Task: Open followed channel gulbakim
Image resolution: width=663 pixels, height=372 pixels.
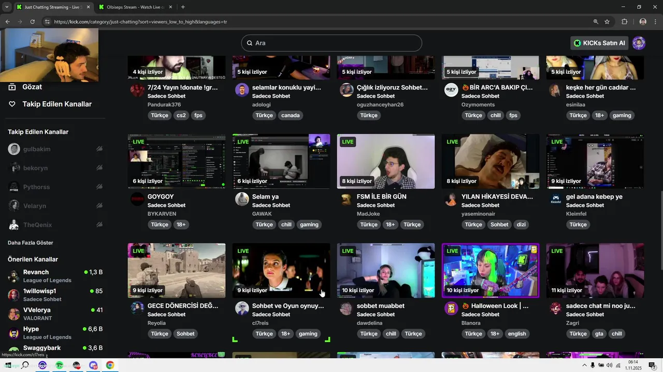Action: pos(55,149)
